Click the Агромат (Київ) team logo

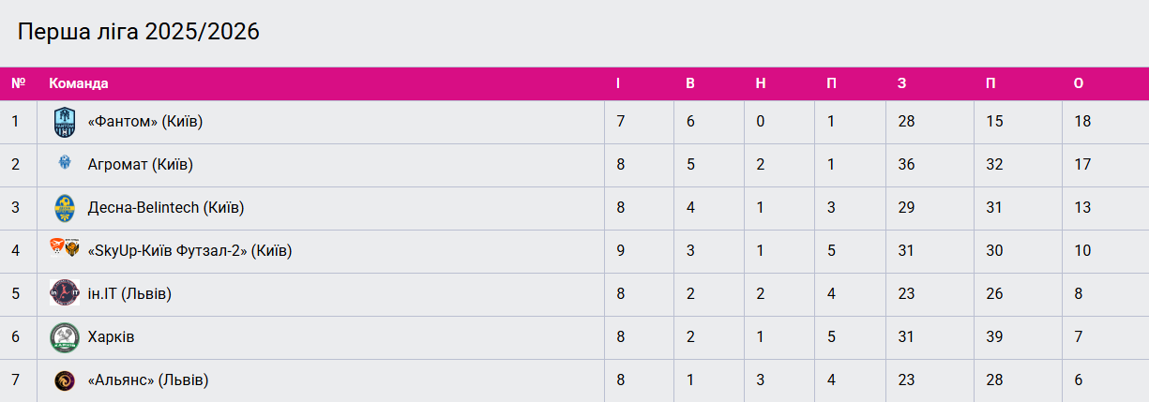[x=64, y=165]
